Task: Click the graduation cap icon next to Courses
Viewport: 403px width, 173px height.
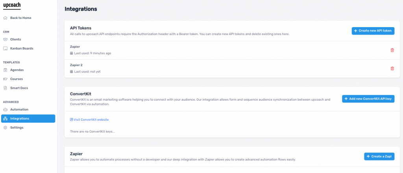Action: pos(5,79)
